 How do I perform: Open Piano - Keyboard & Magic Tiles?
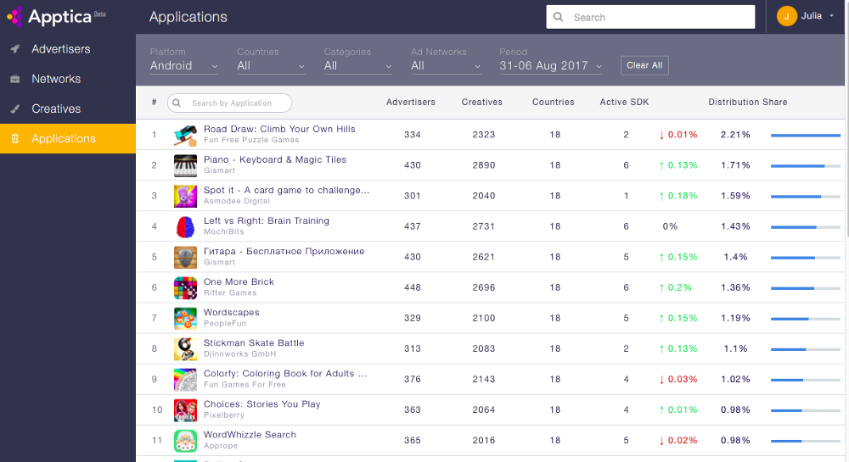pos(275,160)
